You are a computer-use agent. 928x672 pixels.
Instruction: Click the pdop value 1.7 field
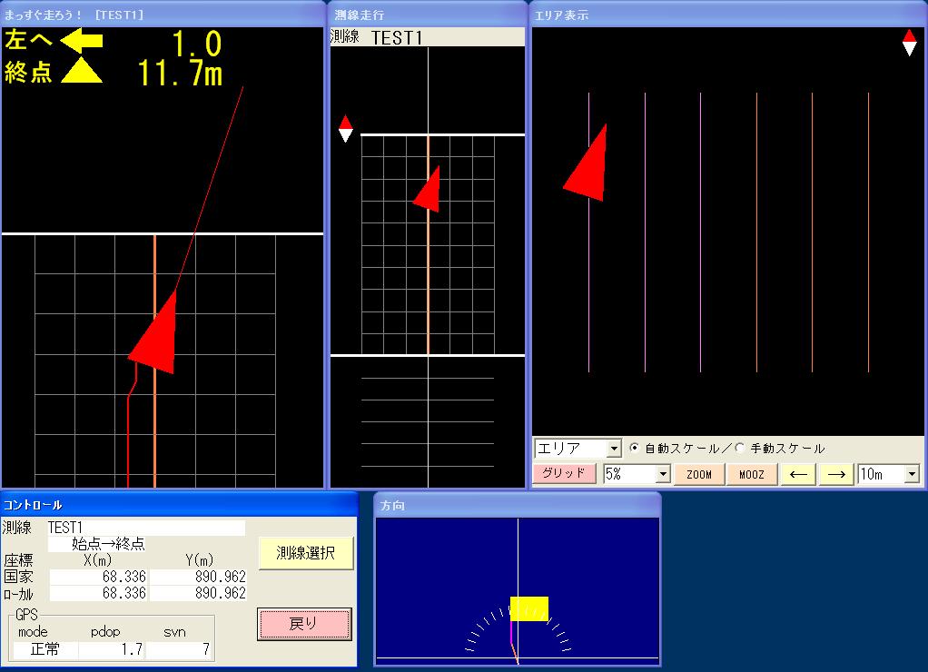click(112, 649)
